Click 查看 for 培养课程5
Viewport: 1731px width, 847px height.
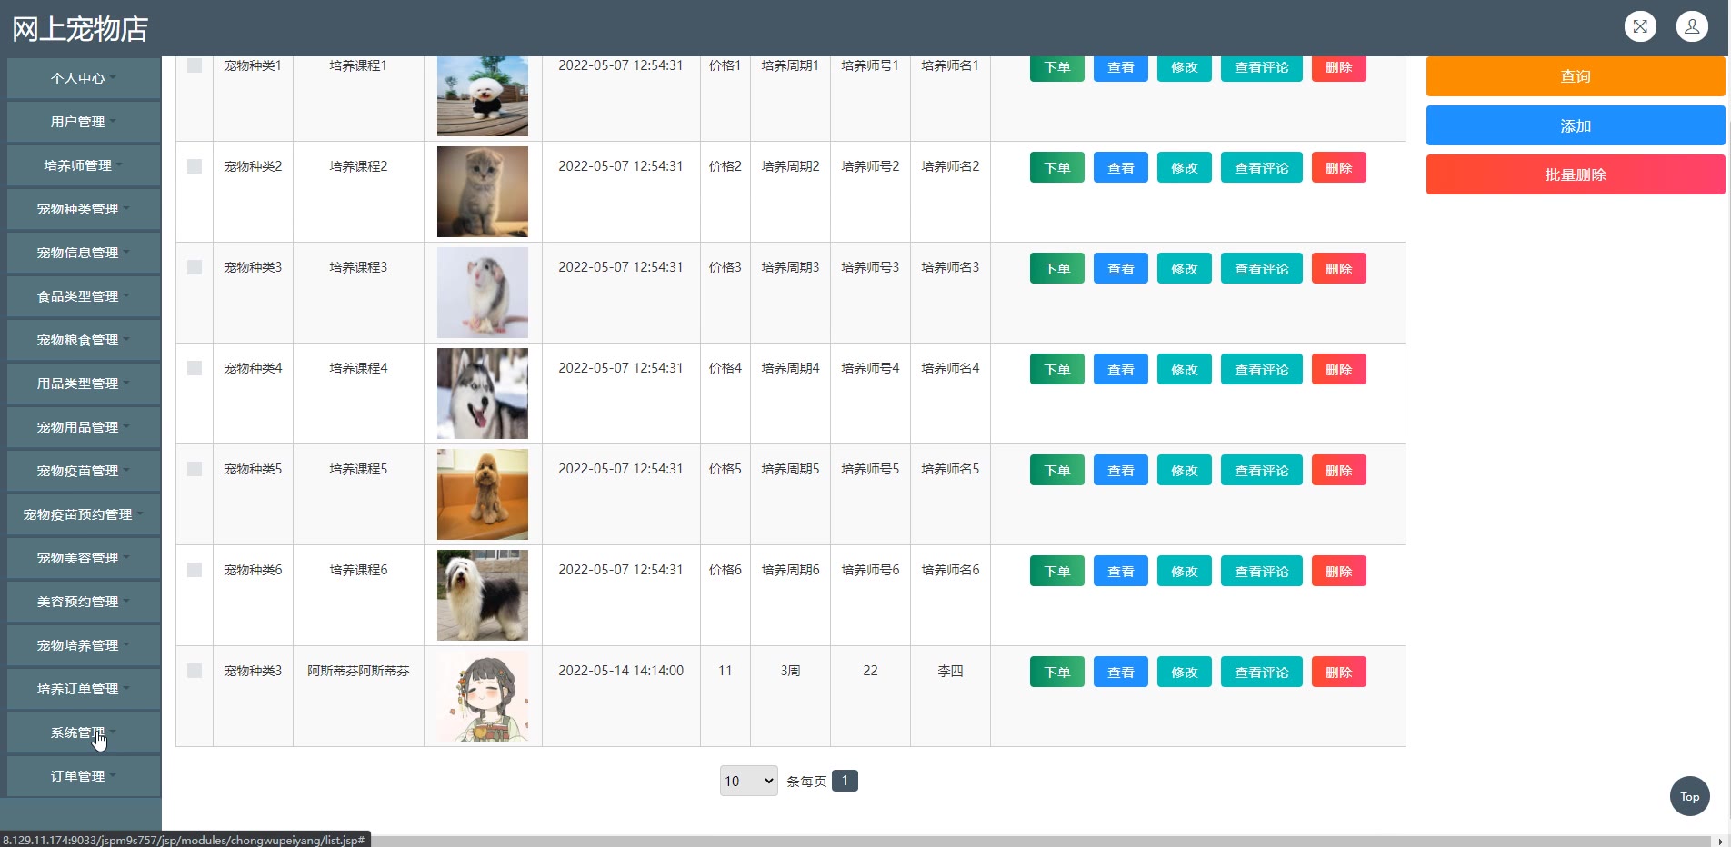(1121, 471)
